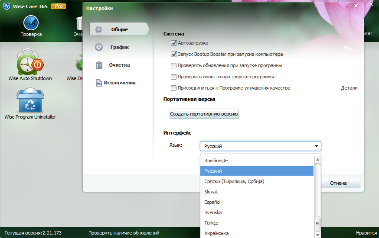Image resolution: width=379 pixels, height=238 pixels.
Task: Switch to the График settings tab
Action: click(x=119, y=47)
